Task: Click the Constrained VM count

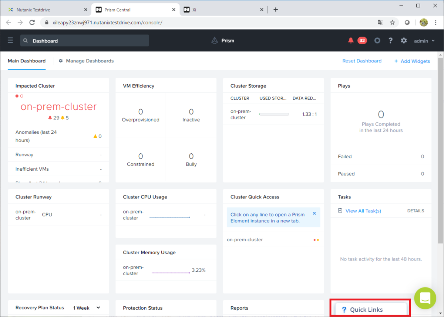Action: 141,156
